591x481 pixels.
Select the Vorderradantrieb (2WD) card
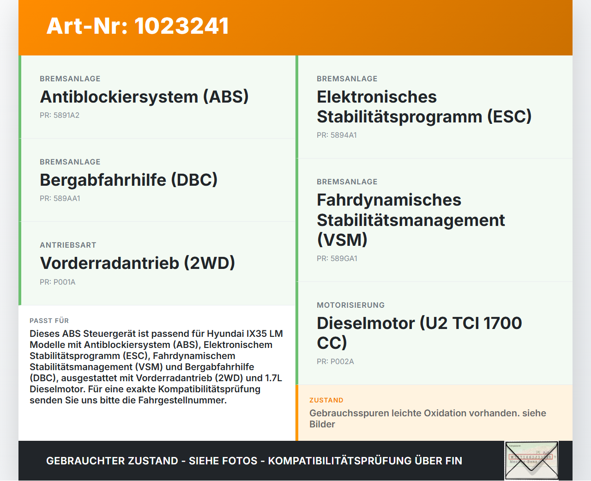(138, 263)
